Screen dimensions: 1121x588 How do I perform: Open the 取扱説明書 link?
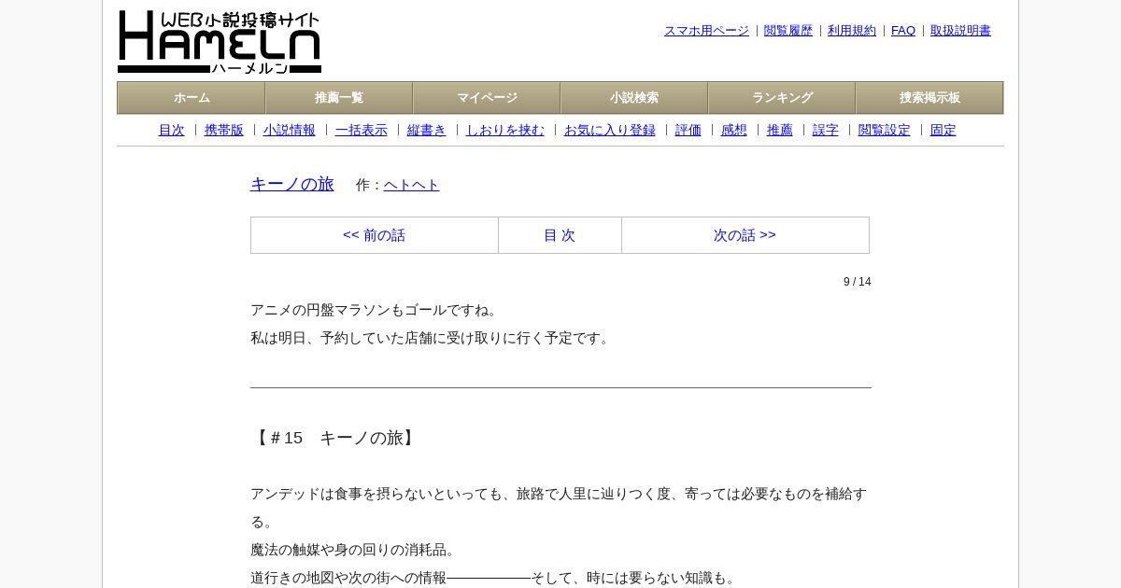960,31
